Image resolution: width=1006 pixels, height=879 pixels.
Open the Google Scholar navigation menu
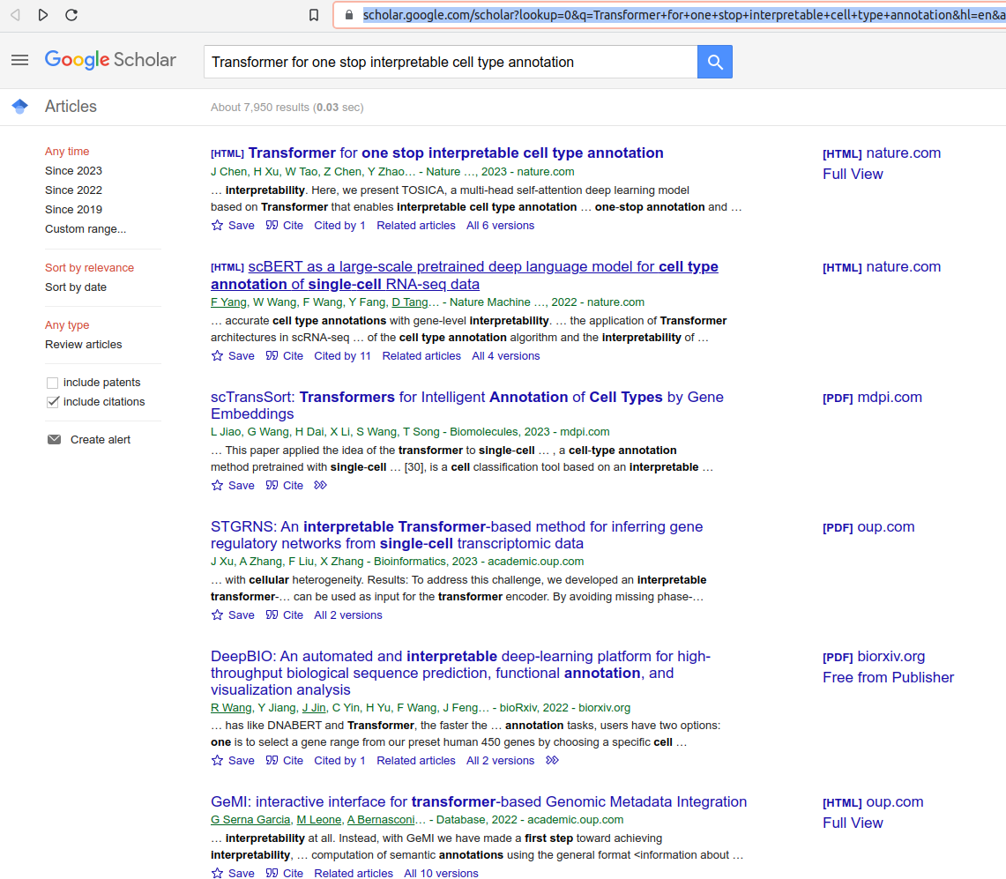click(x=19, y=60)
